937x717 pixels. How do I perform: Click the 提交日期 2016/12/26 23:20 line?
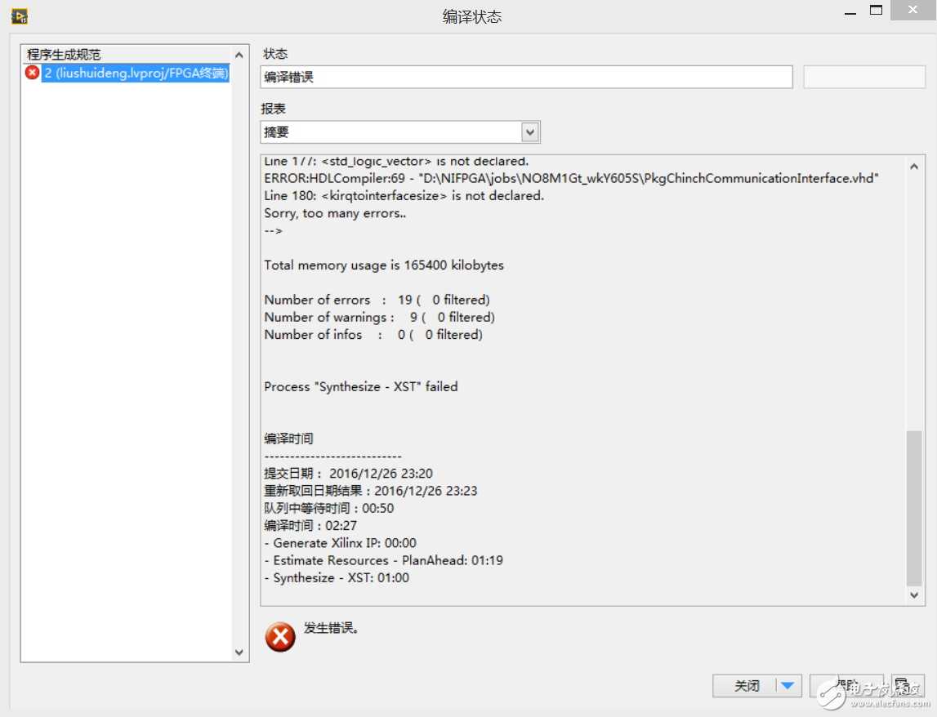348,473
